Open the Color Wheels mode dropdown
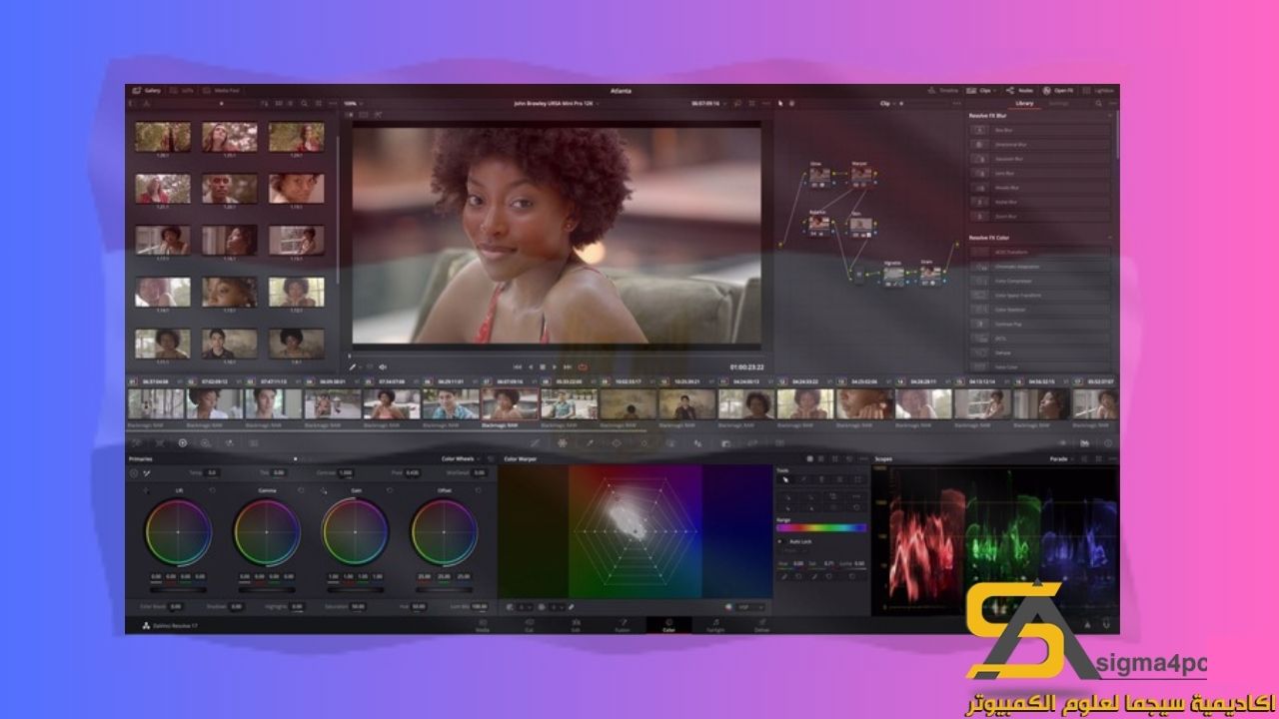 [x=463, y=458]
